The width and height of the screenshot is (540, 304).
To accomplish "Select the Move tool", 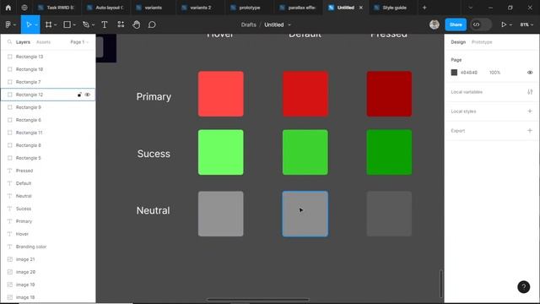I will [x=29, y=24].
